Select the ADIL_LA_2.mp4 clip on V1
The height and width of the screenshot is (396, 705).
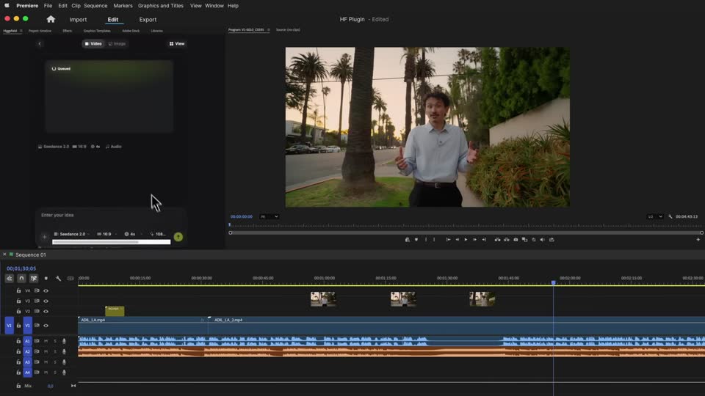[458, 325]
